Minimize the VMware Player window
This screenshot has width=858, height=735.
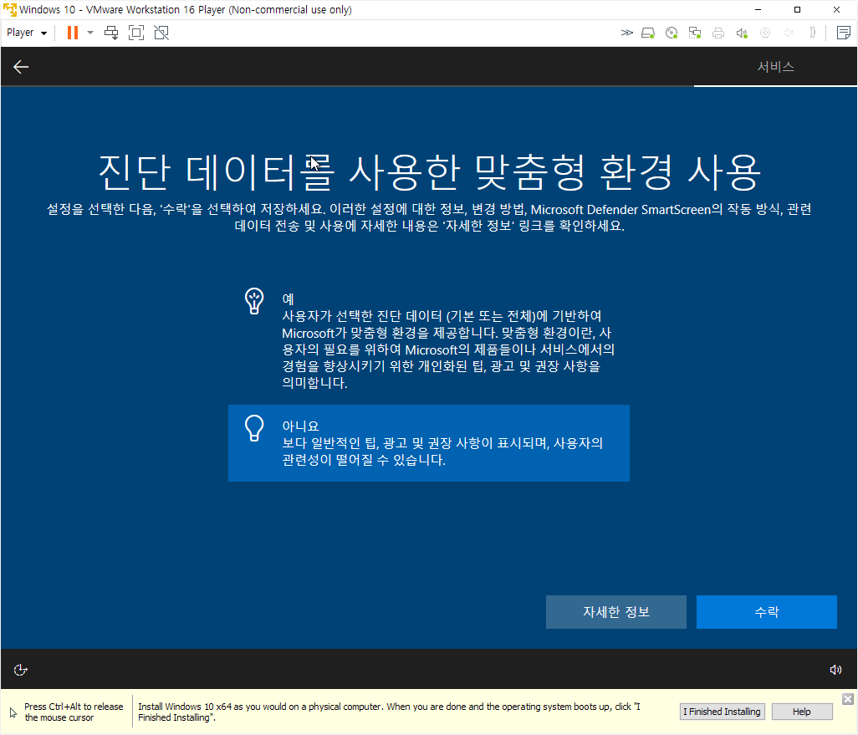pyautogui.click(x=758, y=10)
